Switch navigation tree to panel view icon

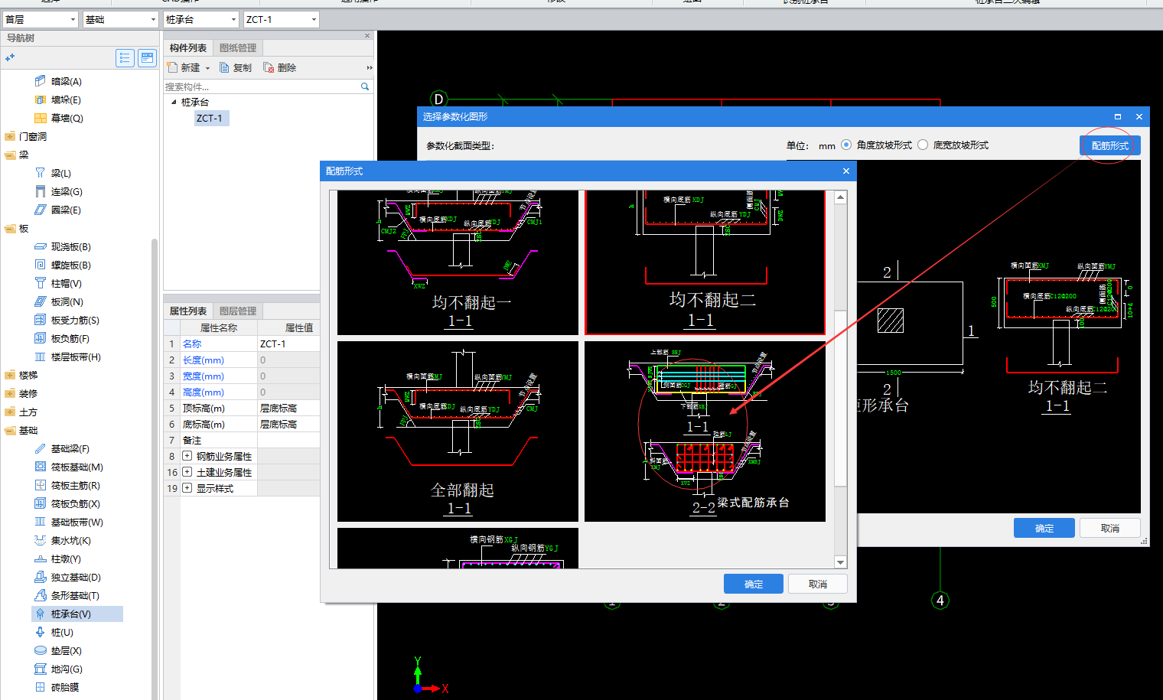tap(148, 57)
